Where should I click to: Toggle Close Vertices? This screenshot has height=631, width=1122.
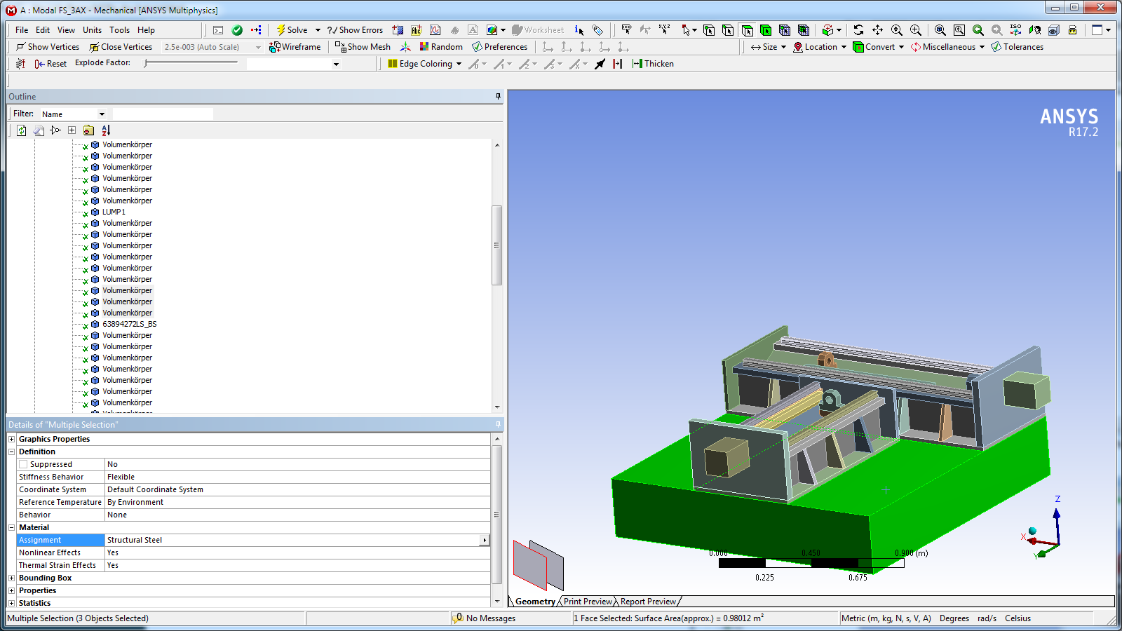[121, 47]
